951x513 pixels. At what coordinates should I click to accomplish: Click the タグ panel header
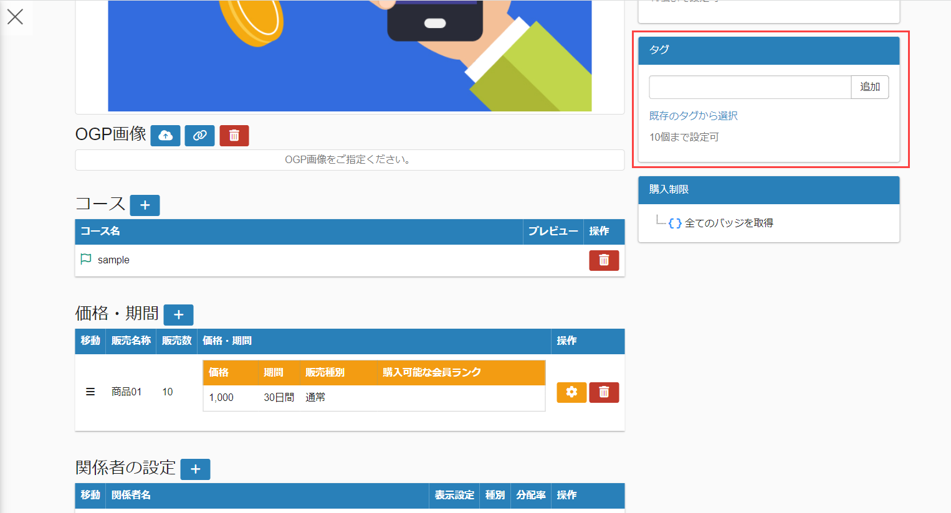pyautogui.click(x=768, y=50)
